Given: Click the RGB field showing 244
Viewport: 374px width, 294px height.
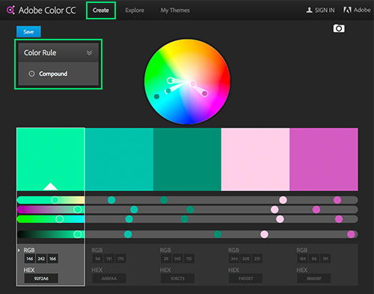Looking at the screenshot, I should 234,259.
